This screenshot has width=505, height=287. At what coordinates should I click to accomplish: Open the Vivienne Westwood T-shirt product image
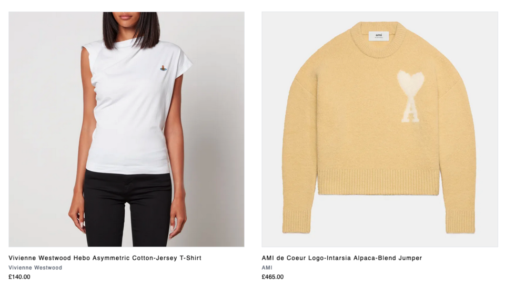coord(126,129)
